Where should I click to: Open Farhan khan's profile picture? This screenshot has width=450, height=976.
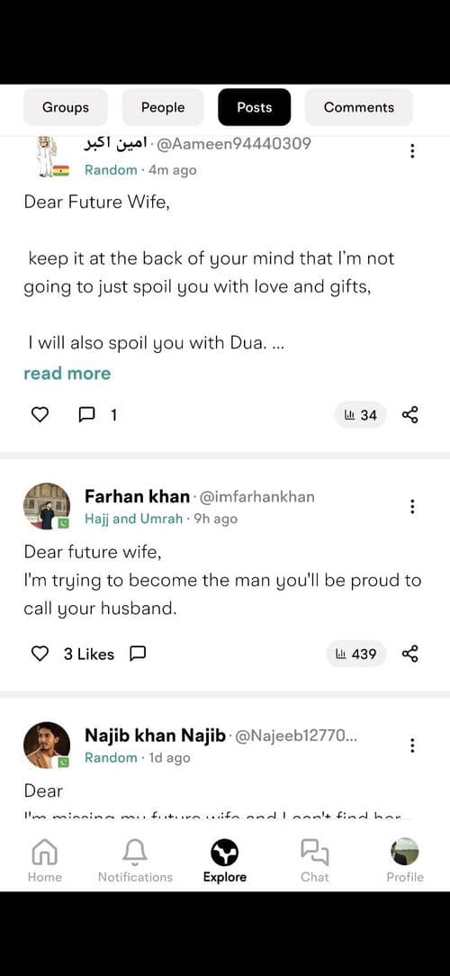pos(47,506)
